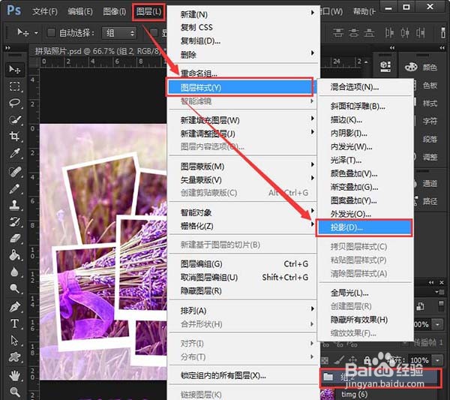Expand New Adjustment Layer submenu
The width and height of the screenshot is (450, 400).
click(312, 132)
